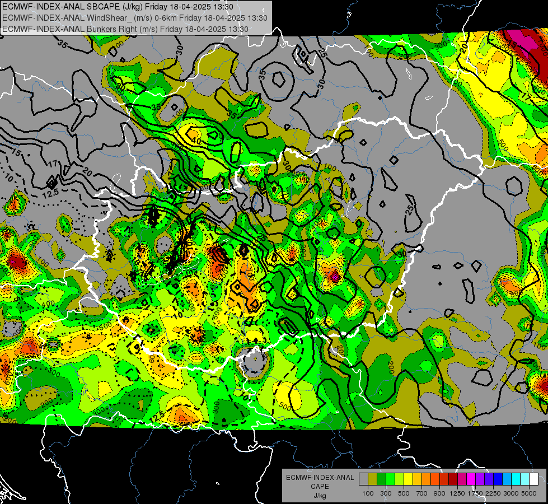Choose the pure yellow legend swatch
548x504 pixels.
408,479
